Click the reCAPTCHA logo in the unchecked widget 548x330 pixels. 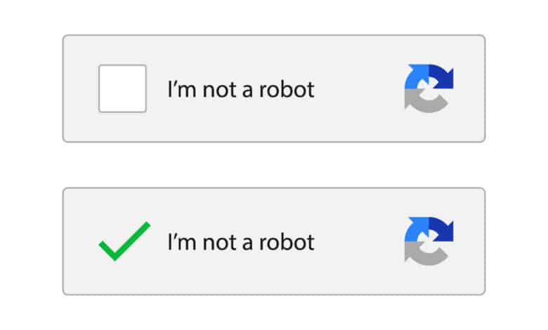click(x=429, y=88)
